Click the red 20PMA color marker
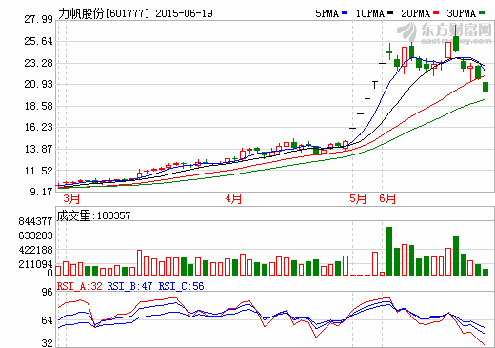Viewport: 495px width, 348px height. [x=436, y=13]
